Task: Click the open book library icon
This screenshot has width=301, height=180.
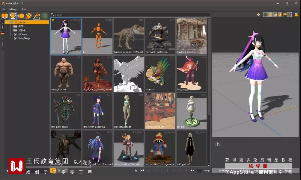Action: tap(5, 16)
